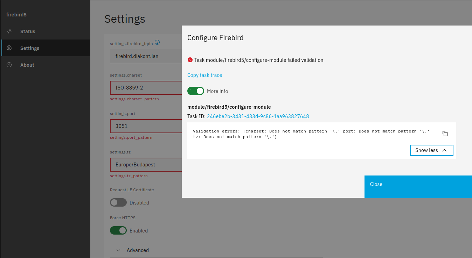
Task: Click the charset field containing ISO-8859-2
Action: click(x=146, y=88)
